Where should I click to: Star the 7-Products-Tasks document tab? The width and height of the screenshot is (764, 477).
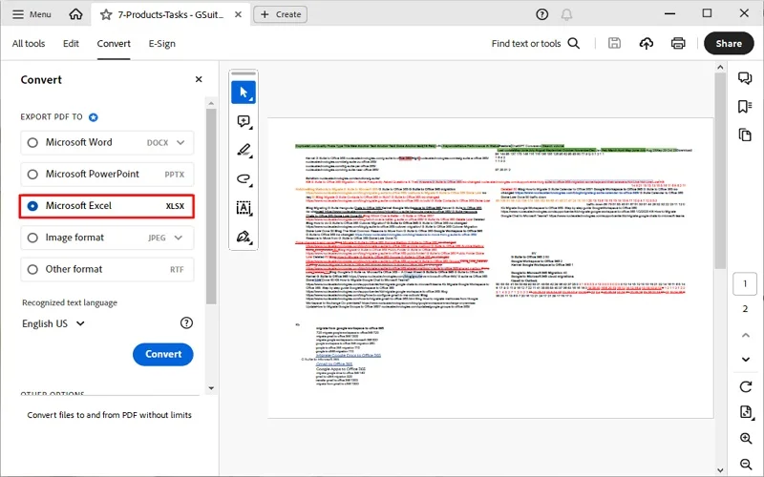[106, 14]
